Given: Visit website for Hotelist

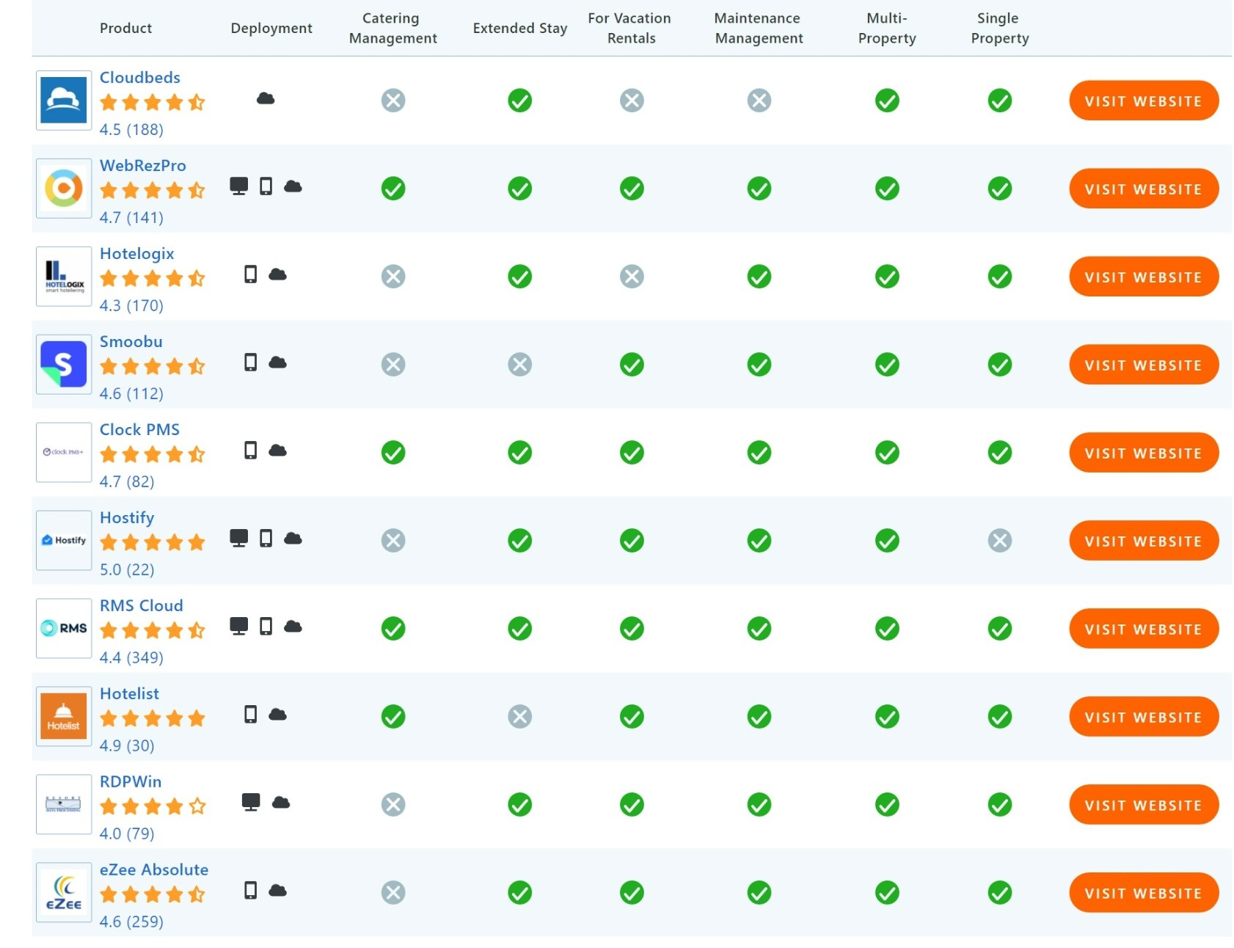Looking at the screenshot, I should [1143, 717].
